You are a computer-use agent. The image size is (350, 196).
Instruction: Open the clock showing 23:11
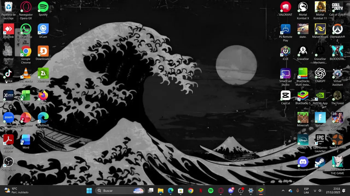click(333, 191)
